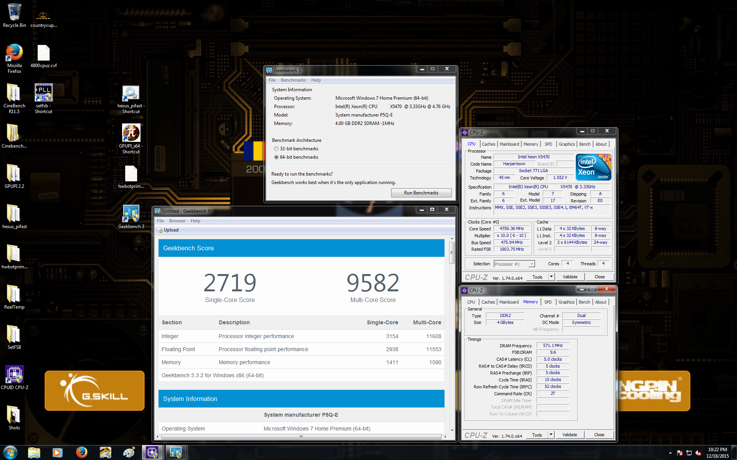Open Paint from the taskbar
This screenshot has width=737, height=460.
[129, 453]
